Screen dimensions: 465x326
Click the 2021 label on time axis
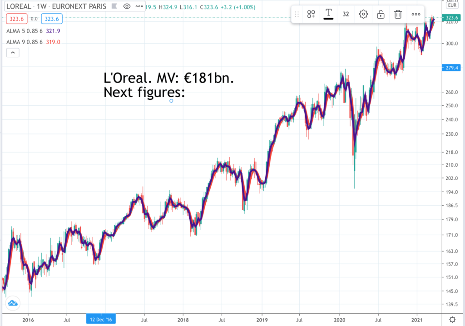pos(417,320)
